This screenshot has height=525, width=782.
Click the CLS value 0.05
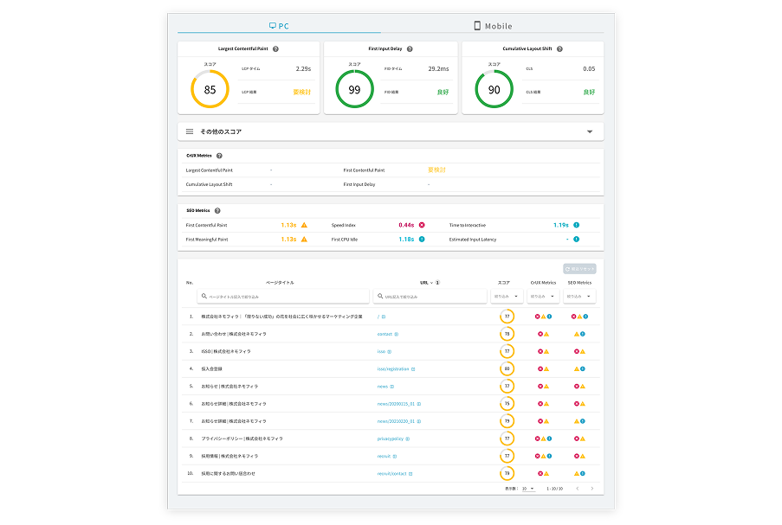point(589,68)
